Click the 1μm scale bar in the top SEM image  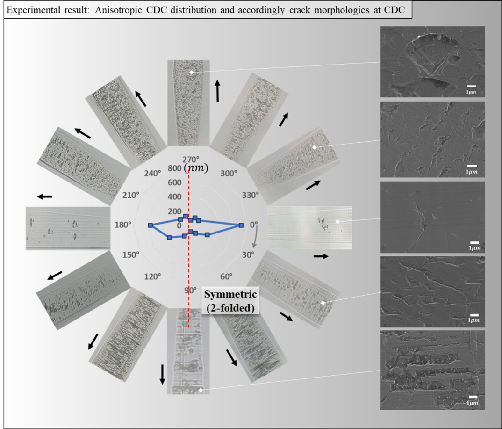point(471,87)
